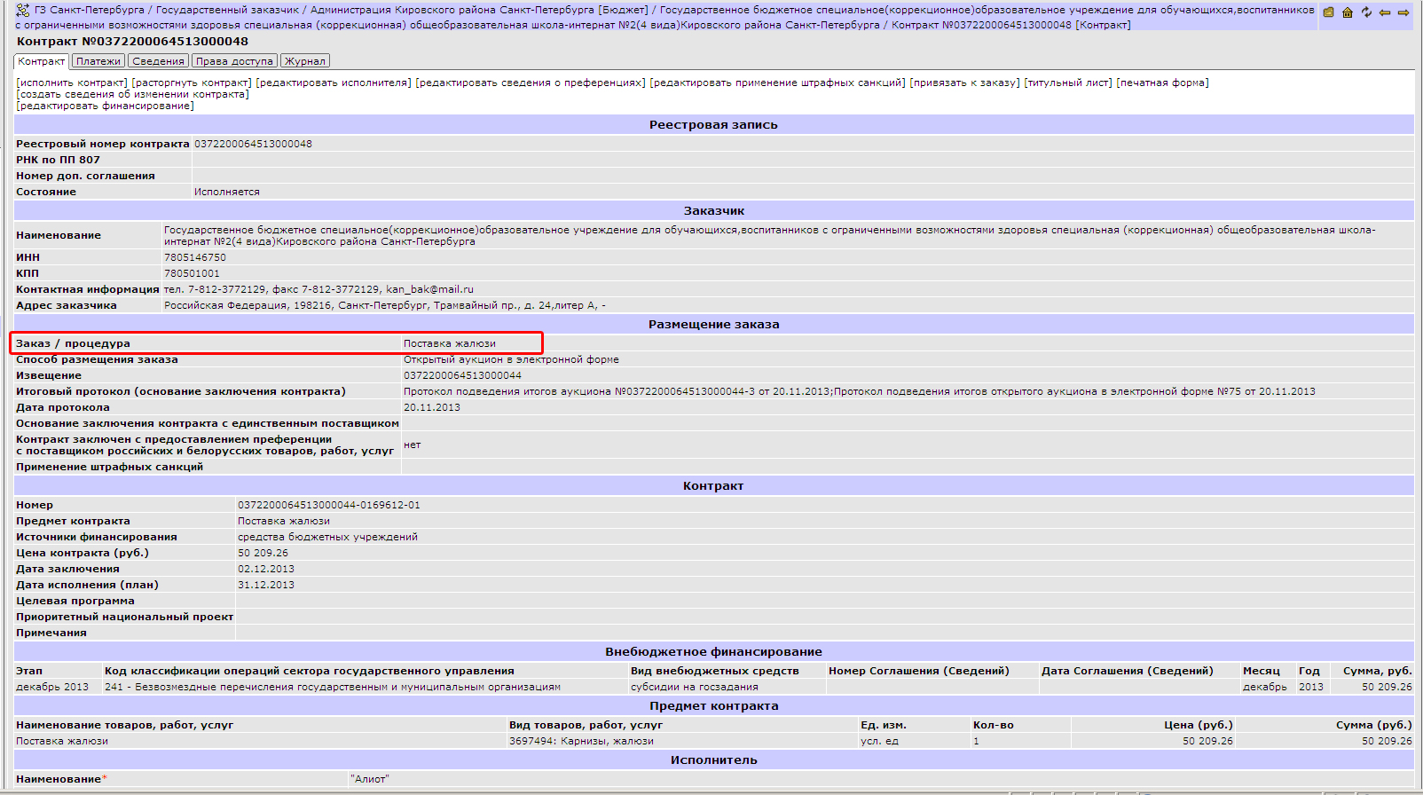This screenshot has height=795, width=1423.
Task: Open the folder icon in top-right toolbar
Action: [1328, 12]
